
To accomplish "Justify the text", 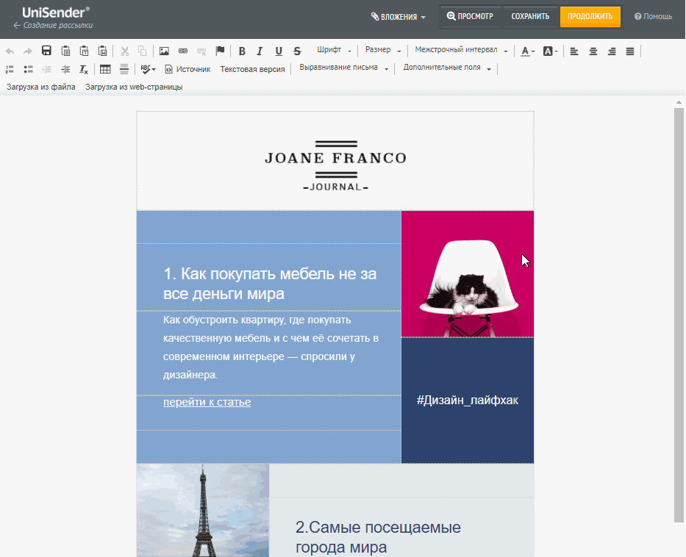I will tap(630, 51).
